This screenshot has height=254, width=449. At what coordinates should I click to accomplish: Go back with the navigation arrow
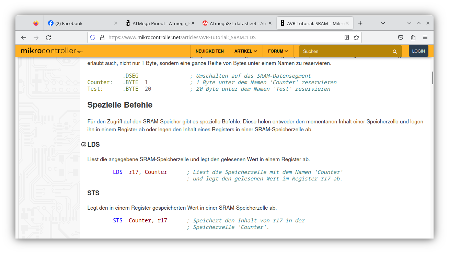tap(23, 37)
